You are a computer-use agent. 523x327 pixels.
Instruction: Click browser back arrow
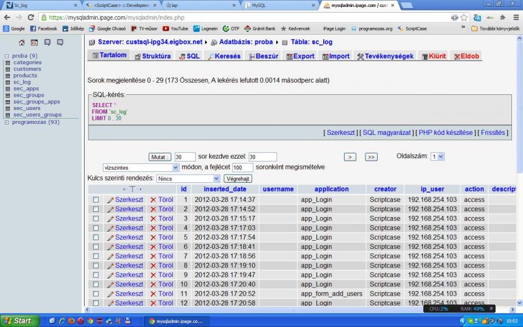(x=7, y=17)
